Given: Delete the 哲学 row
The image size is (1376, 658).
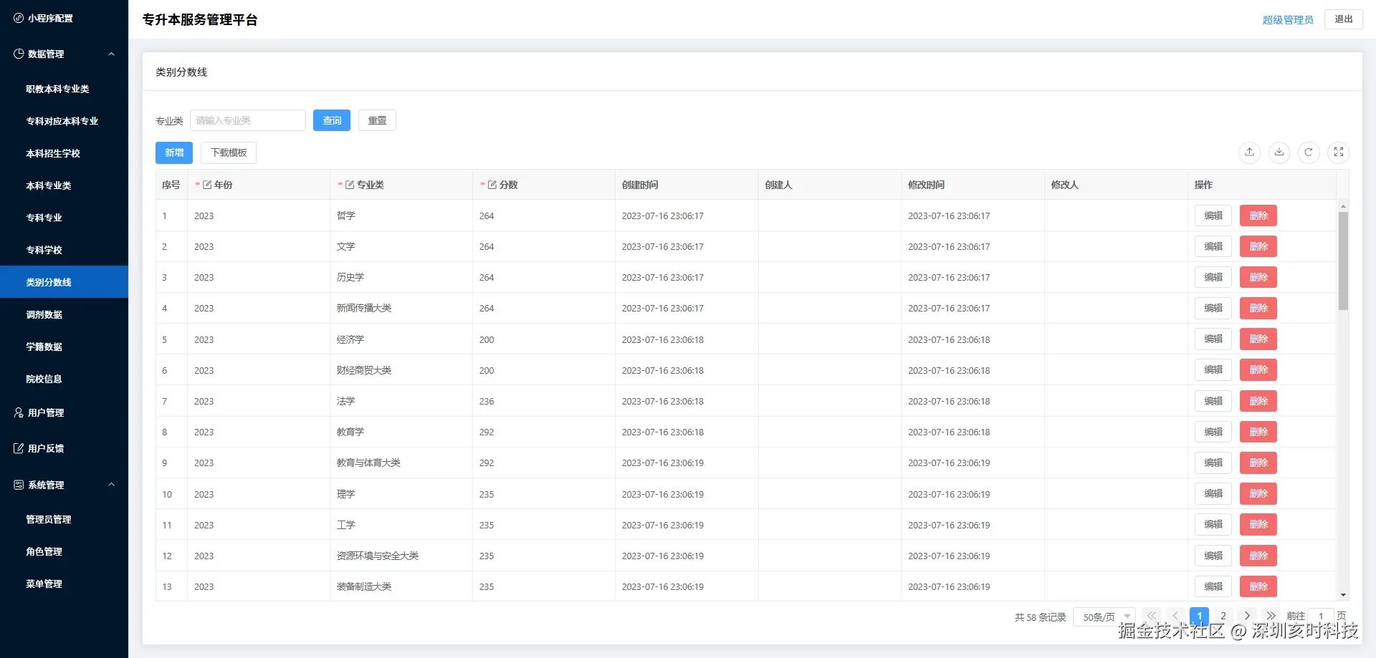Looking at the screenshot, I should click(1258, 216).
